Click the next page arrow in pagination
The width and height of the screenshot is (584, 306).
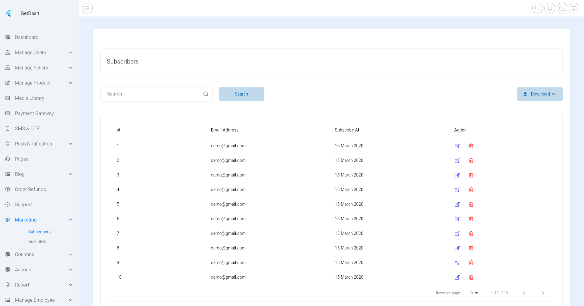click(543, 293)
